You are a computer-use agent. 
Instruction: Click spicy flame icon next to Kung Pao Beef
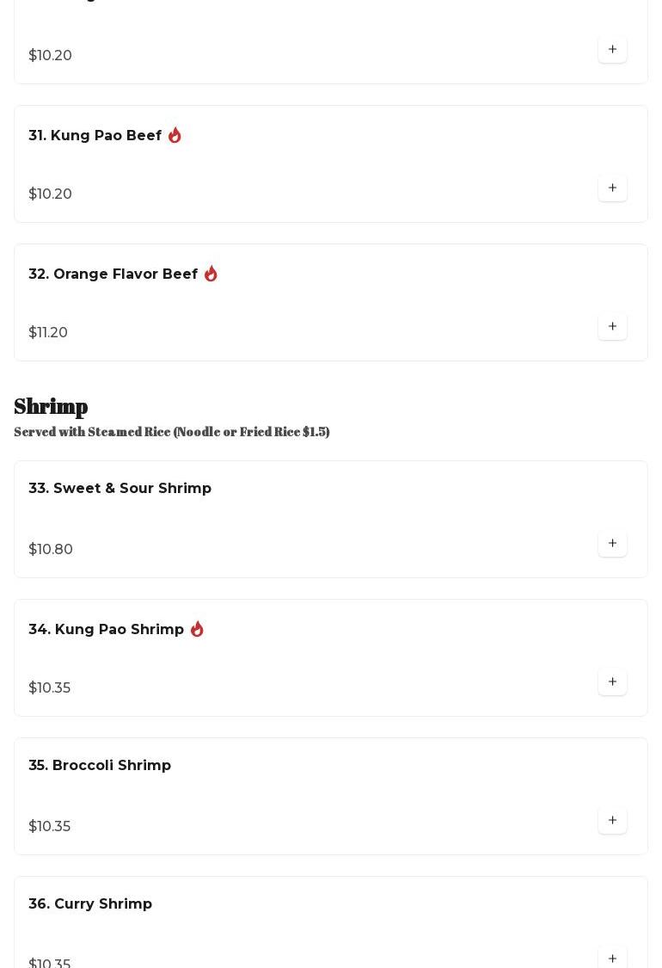[175, 135]
